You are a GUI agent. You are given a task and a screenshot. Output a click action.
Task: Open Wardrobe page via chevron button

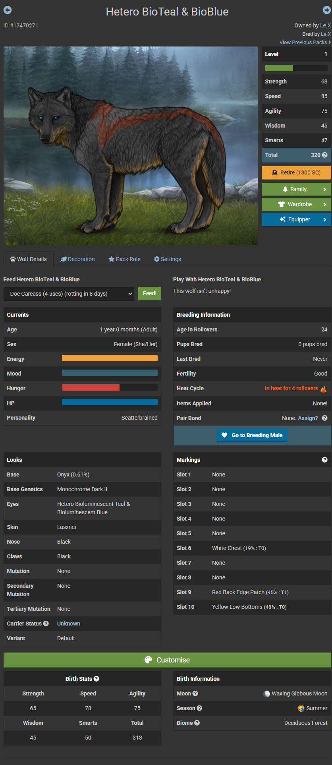[x=296, y=204]
